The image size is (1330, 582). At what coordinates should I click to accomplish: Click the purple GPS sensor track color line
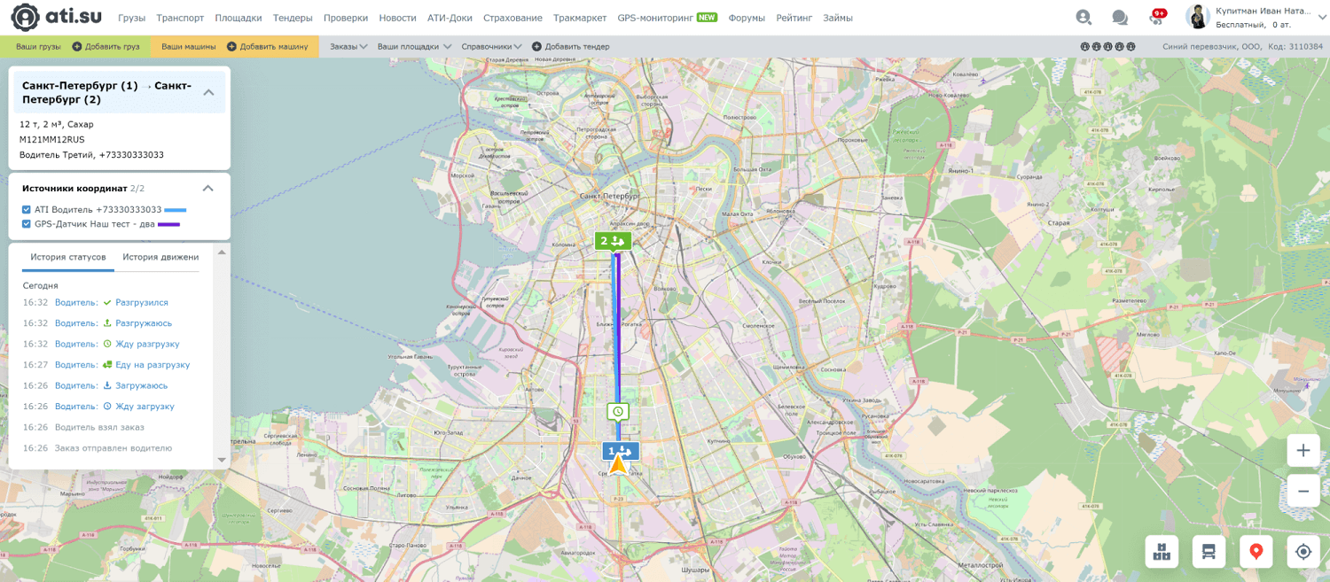168,224
